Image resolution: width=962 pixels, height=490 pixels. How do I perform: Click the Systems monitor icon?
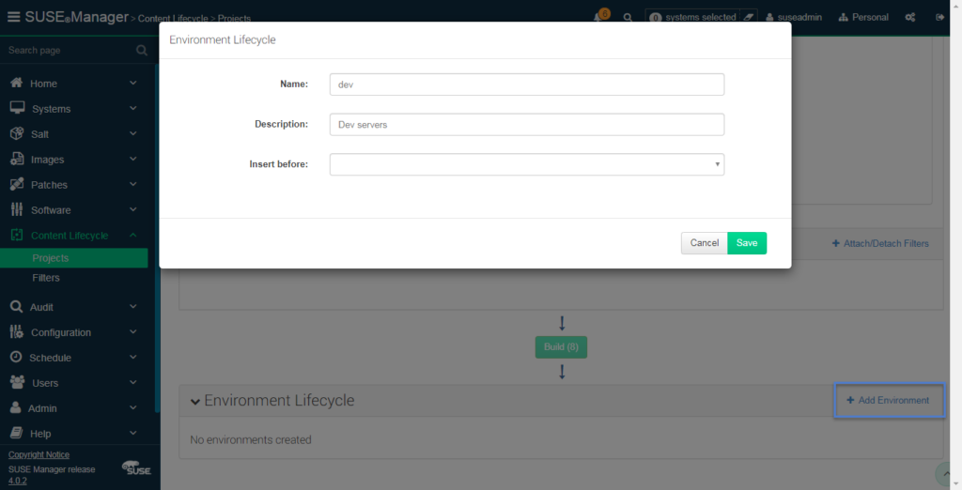point(17,108)
